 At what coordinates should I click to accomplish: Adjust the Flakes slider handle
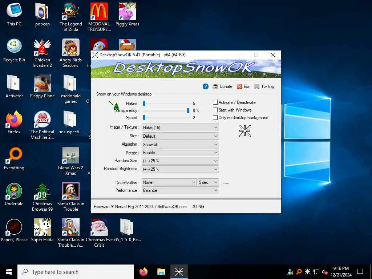click(x=144, y=103)
